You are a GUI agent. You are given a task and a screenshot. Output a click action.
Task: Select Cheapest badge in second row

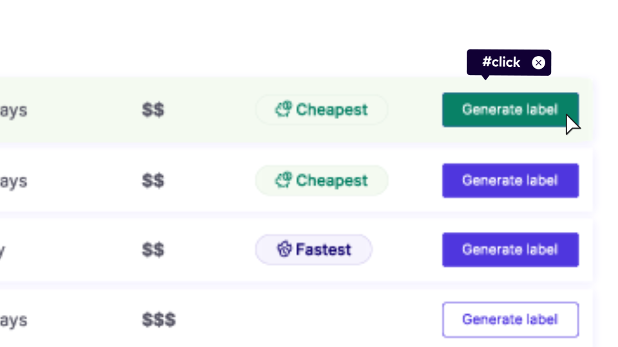click(322, 181)
